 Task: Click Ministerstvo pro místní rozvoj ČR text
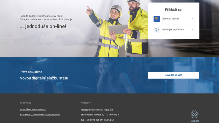[x=97, y=110]
